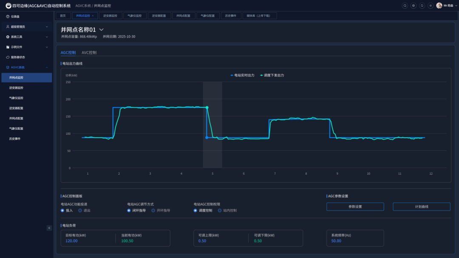Click the 仪表盘 dashboard icon in sidebar
Viewport: 459px width, 258px height.
pos(8,17)
